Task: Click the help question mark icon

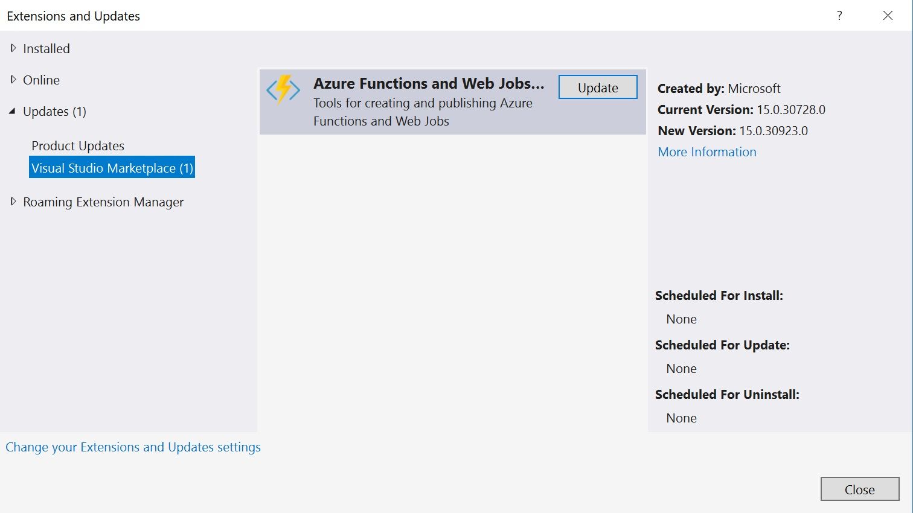Action: [x=839, y=16]
